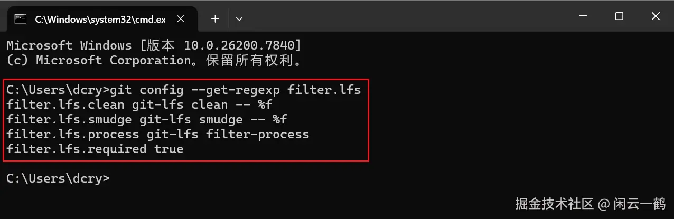Minimize the terminal window
The height and width of the screenshot is (219, 674).
tap(583, 17)
